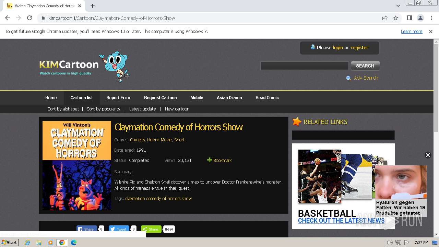Open the Chrome profile avatar
439x247 pixels.
pyautogui.click(x=420, y=18)
